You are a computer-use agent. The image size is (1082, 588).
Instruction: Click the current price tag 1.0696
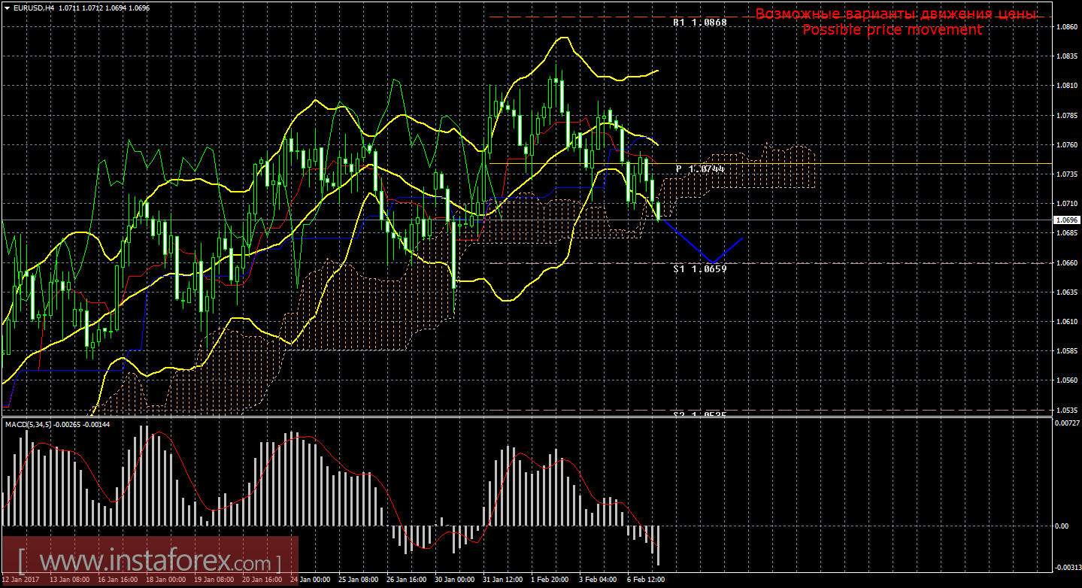[1067, 220]
